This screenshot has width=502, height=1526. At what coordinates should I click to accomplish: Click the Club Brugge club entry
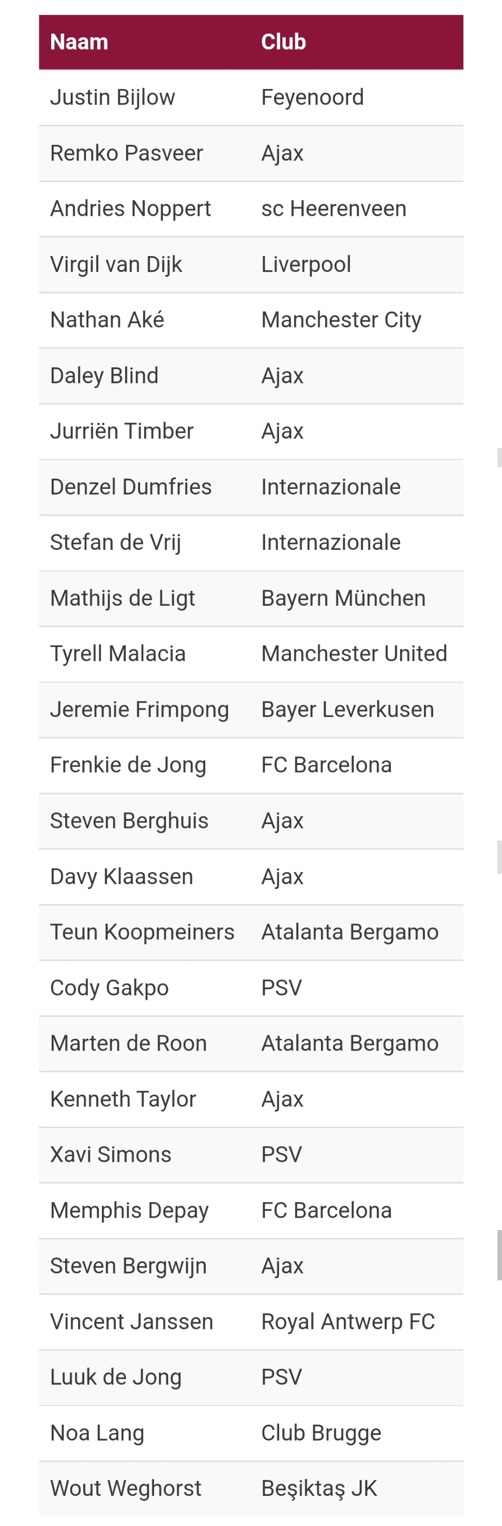click(321, 1433)
